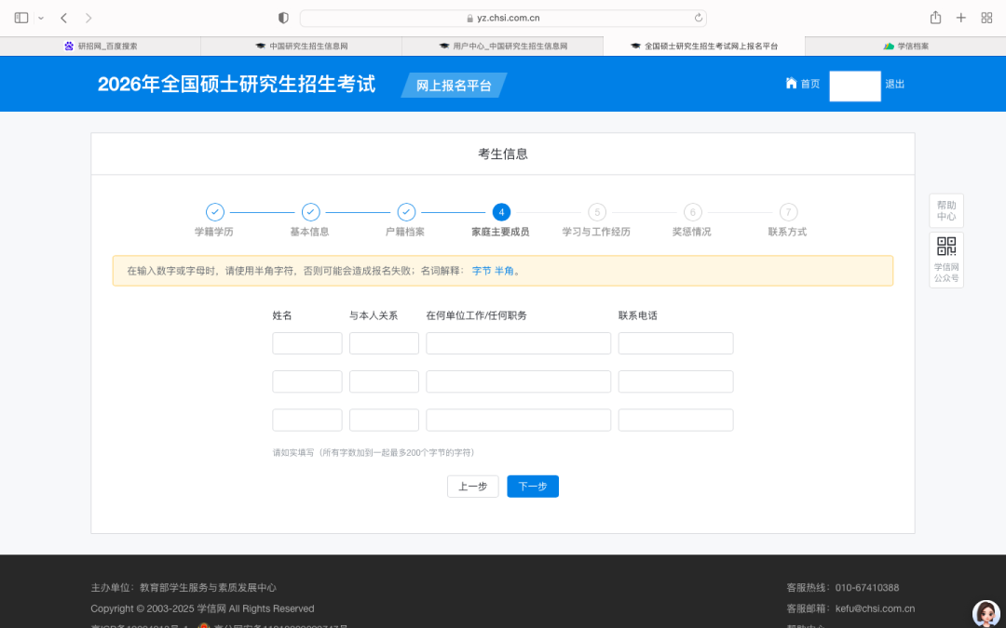Click the Safari sidebar toggle icon

coord(21,18)
